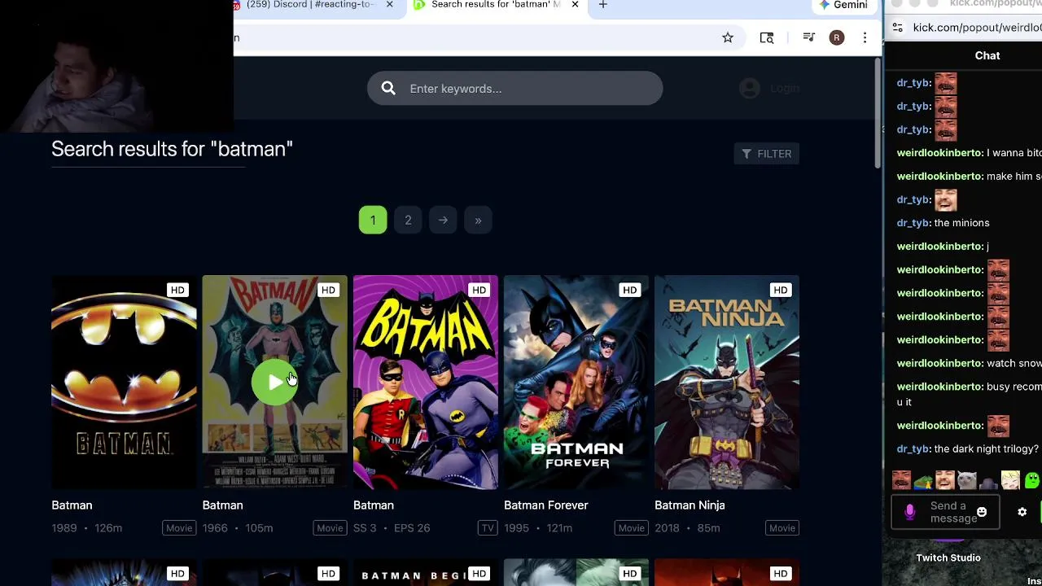This screenshot has height=586, width=1042.
Task: Close the Search results tab
Action: pos(575,5)
